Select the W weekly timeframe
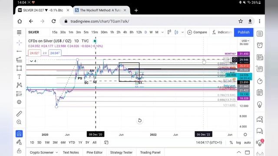The width and height of the screenshot is (278, 156). 151,32
